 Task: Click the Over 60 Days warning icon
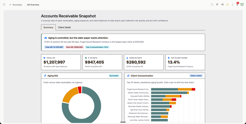tap(127, 58)
